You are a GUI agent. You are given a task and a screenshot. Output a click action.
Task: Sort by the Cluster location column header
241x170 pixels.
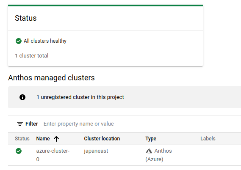pyautogui.click(x=102, y=139)
